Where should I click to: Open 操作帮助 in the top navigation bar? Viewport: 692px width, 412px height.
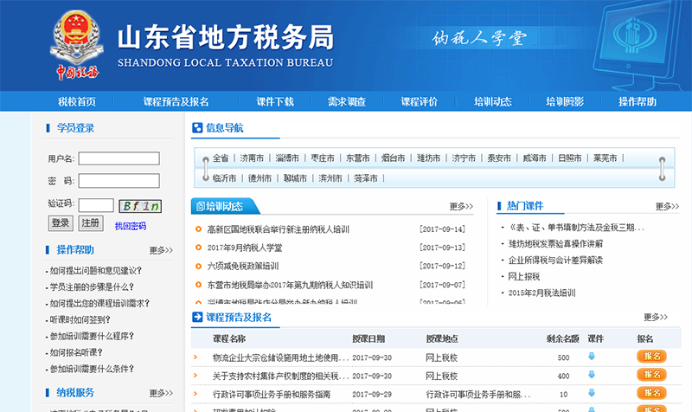pyautogui.click(x=638, y=102)
